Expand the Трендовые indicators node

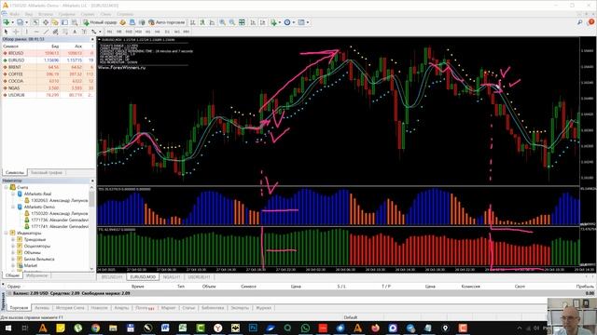[13, 239]
